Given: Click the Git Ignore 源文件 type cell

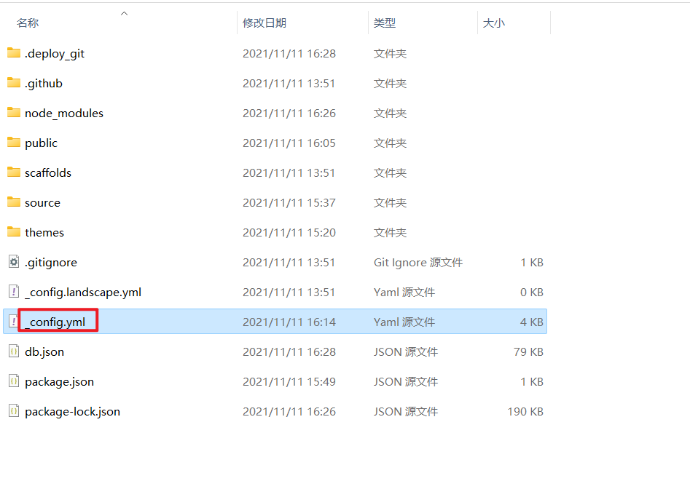Looking at the screenshot, I should click(x=418, y=263).
